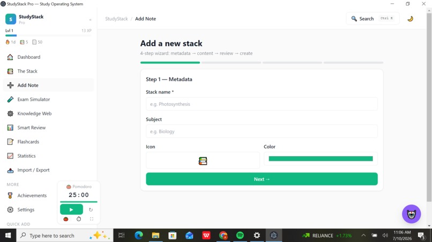The image size is (432, 242).
Task: Open The Stack in sidebar
Action: 48,71
